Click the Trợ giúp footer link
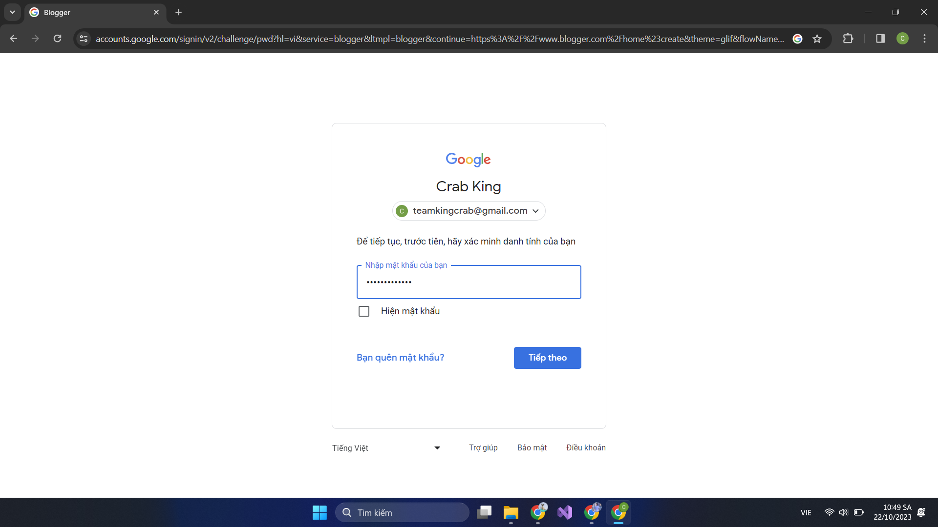Screen dimensions: 938x527 (483, 447)
